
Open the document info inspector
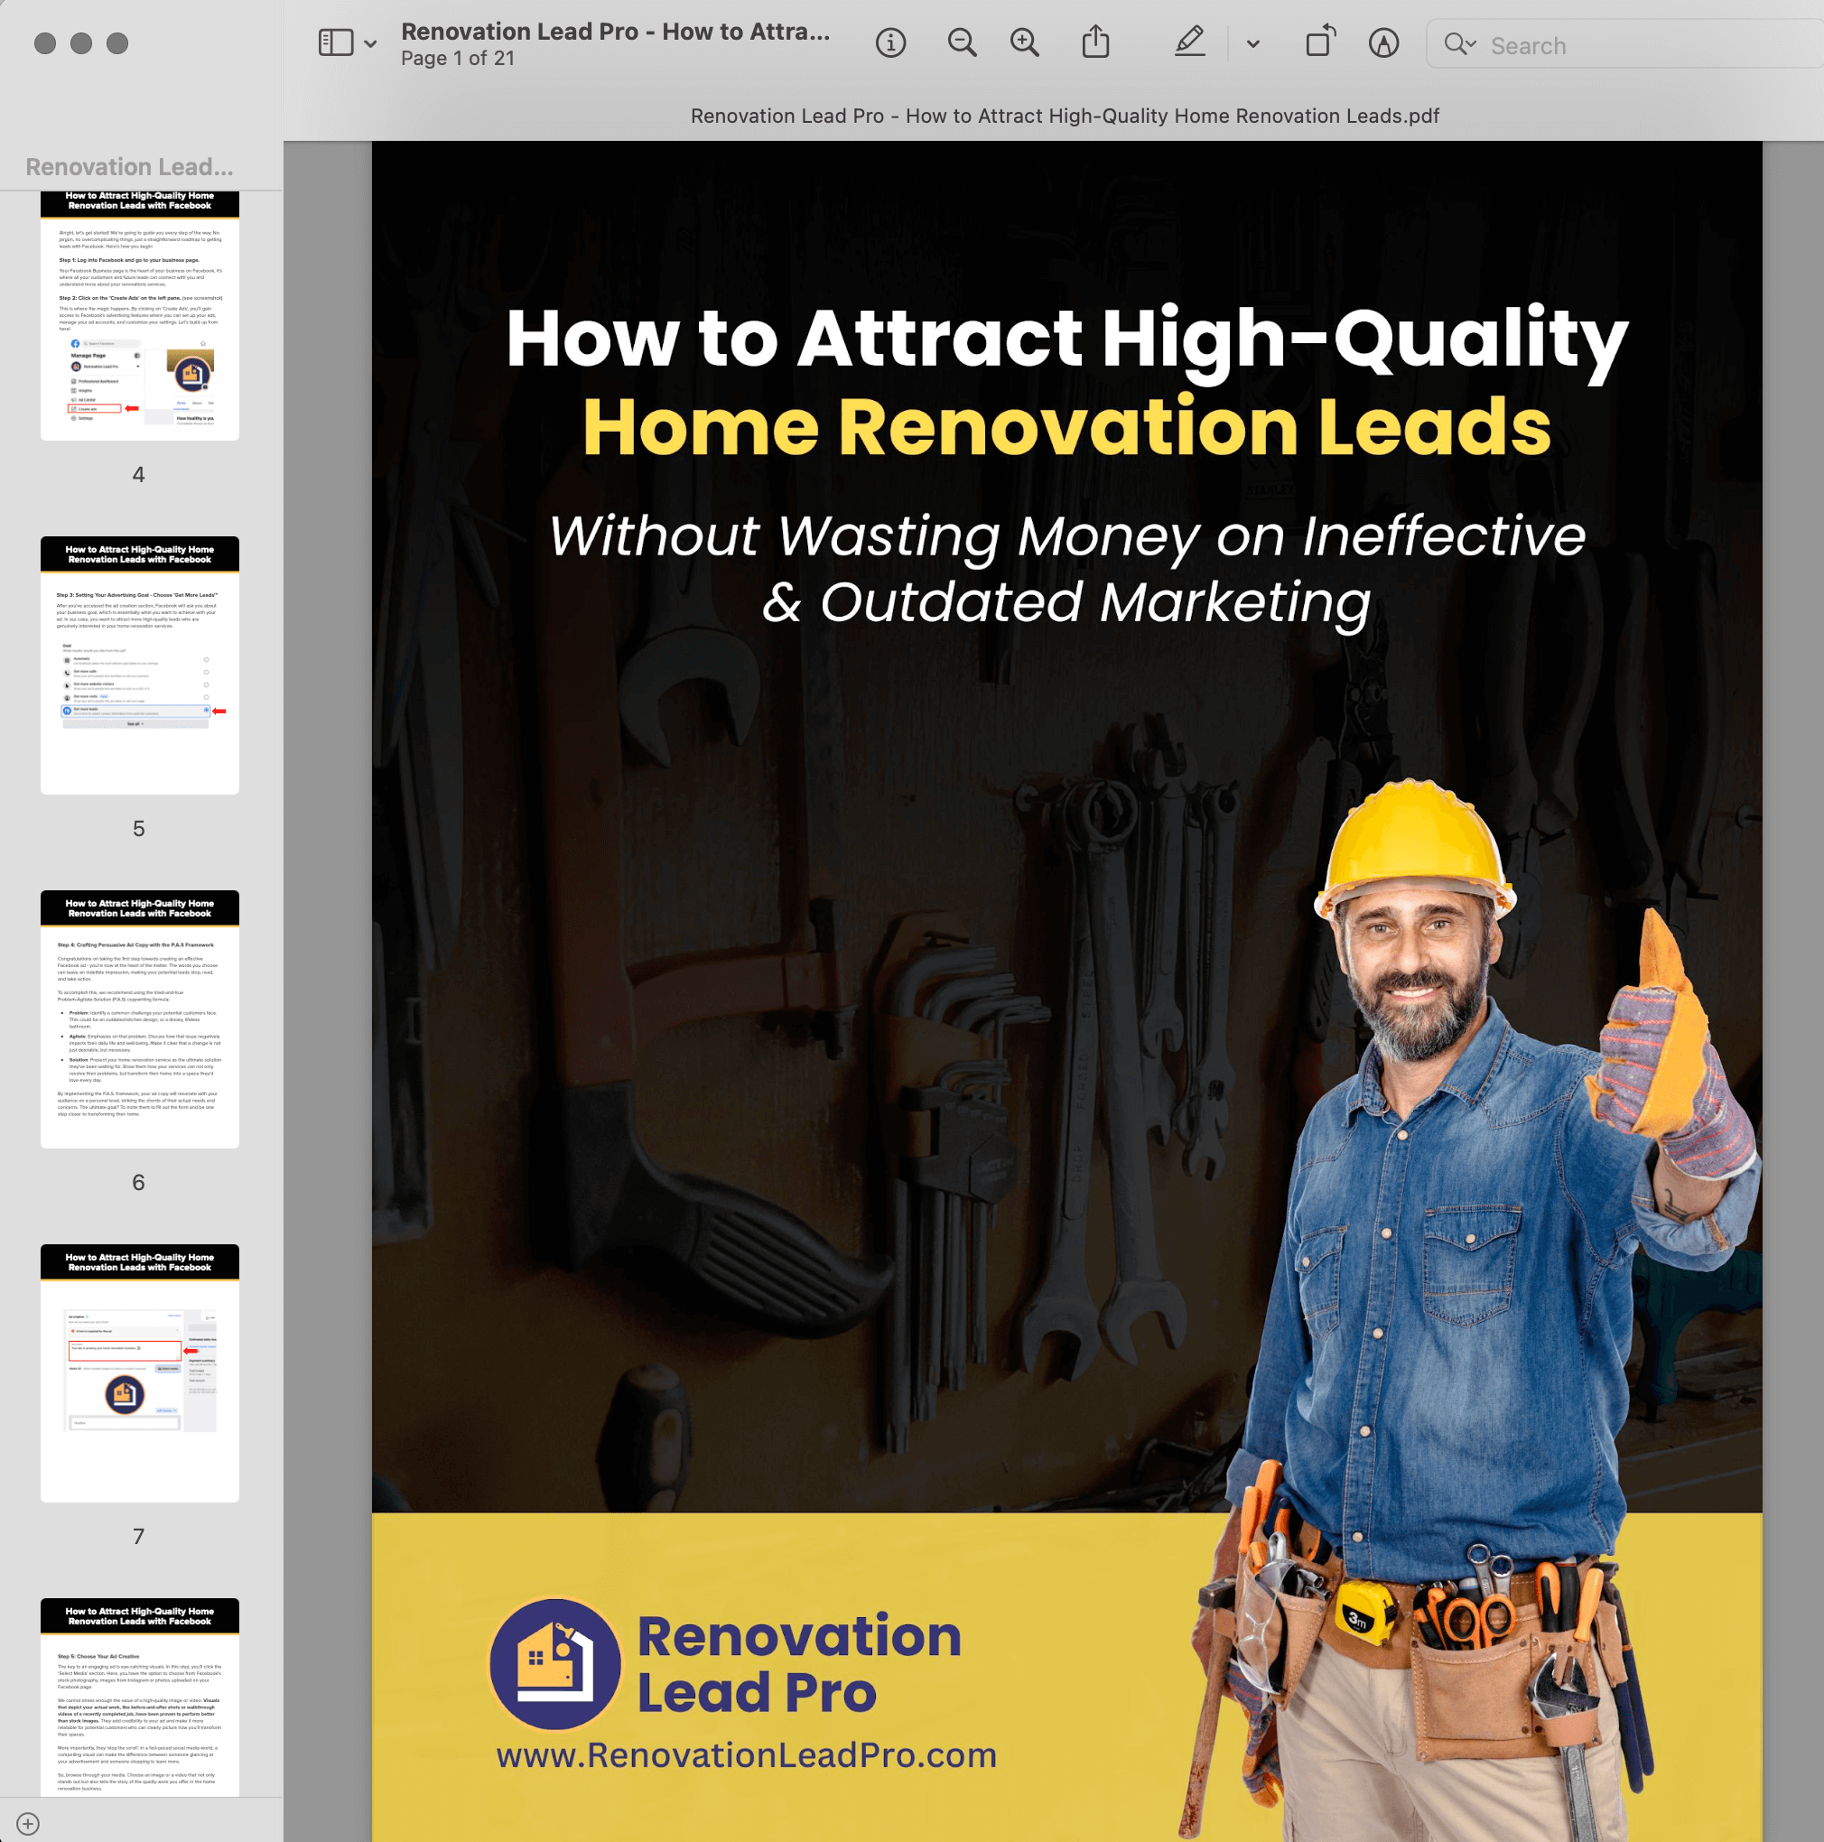tap(890, 43)
